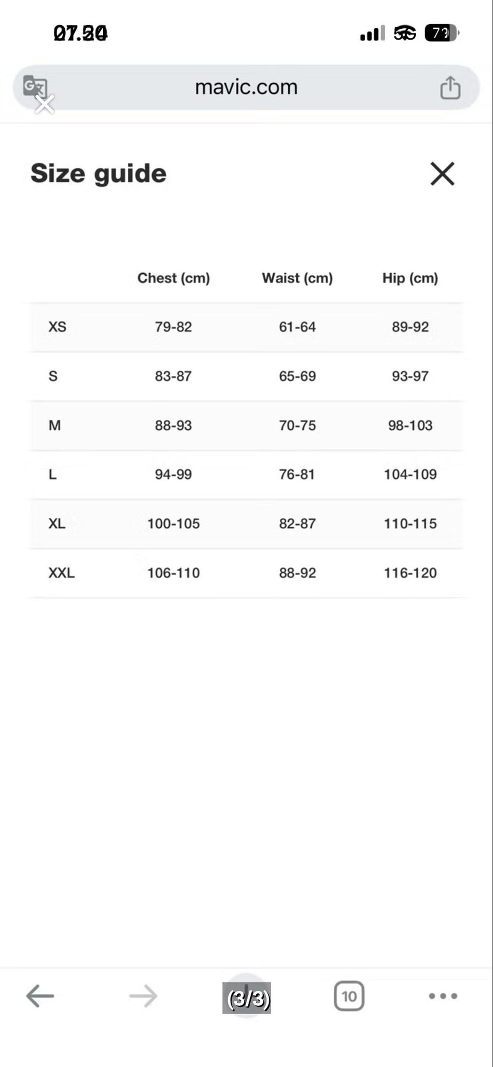Tap the XXL size row label
493x1067 pixels.
tap(62, 573)
